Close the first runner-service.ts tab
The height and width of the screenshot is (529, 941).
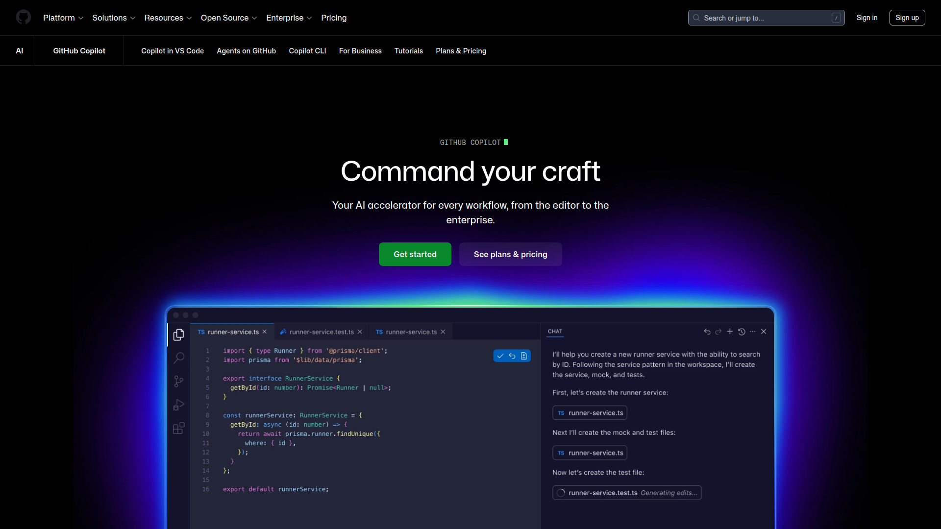point(265,332)
